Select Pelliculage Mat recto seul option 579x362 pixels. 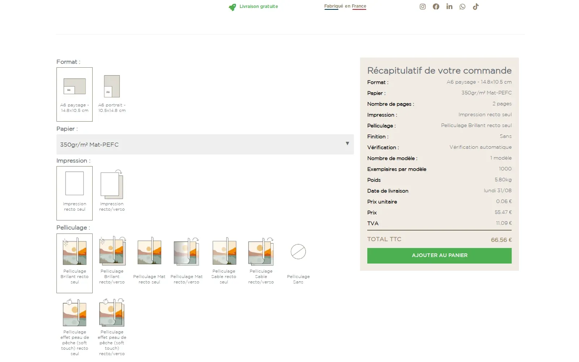click(149, 261)
